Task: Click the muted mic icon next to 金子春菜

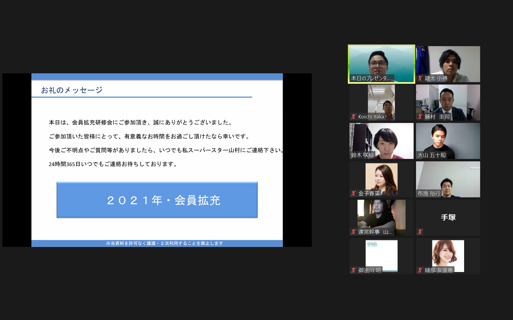Action: tap(353, 193)
